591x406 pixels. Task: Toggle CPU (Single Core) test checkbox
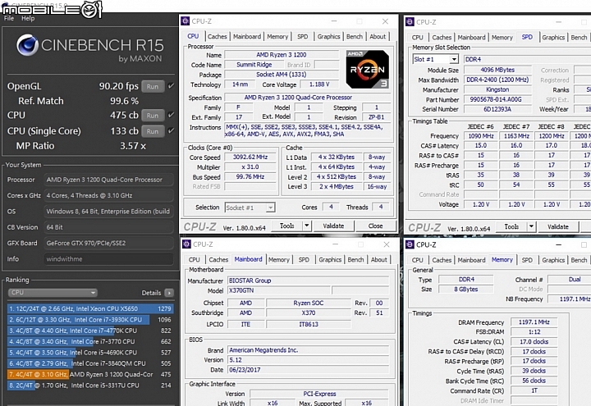click(x=171, y=131)
